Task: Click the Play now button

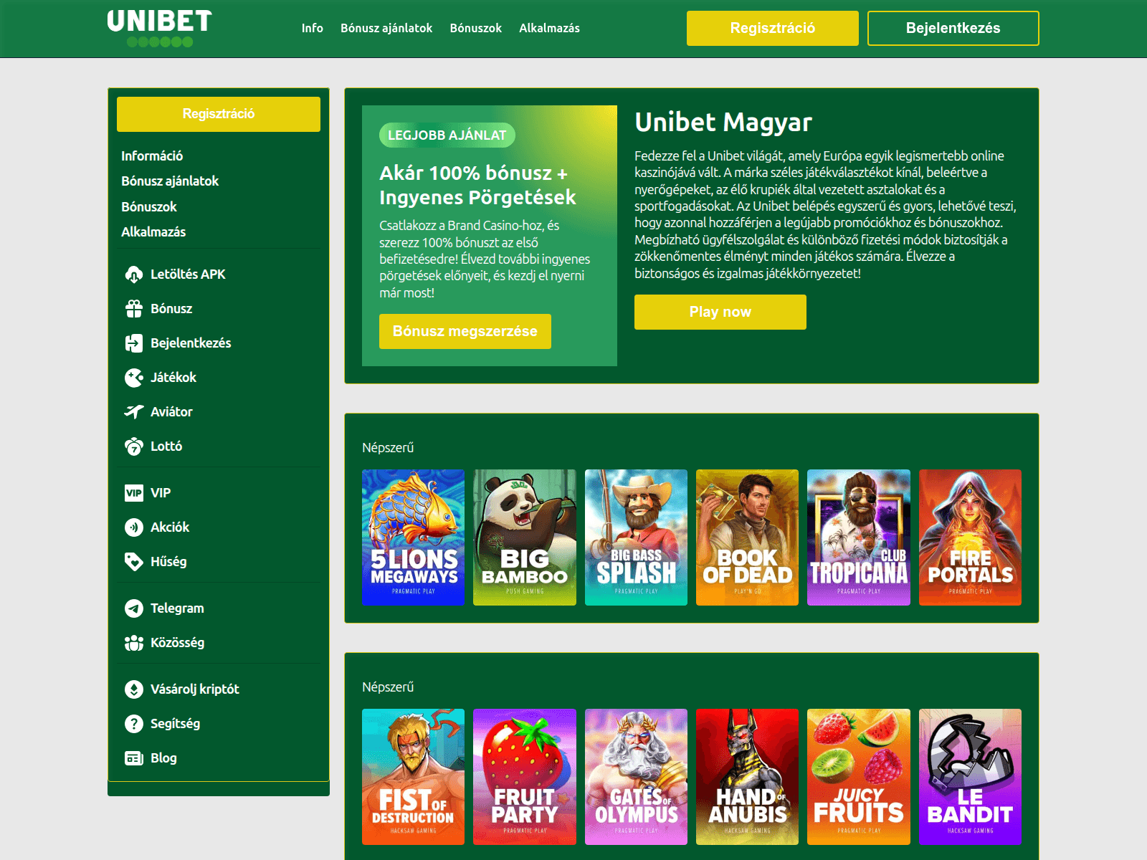Action: point(720,312)
